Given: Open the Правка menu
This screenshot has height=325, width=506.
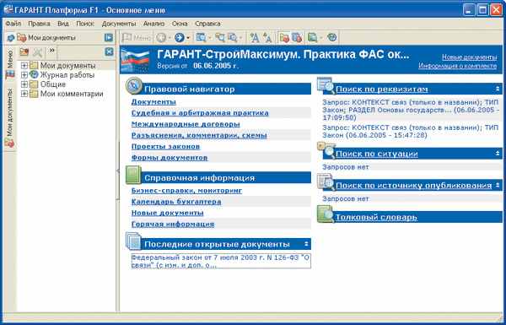Looking at the screenshot, I should [39, 24].
